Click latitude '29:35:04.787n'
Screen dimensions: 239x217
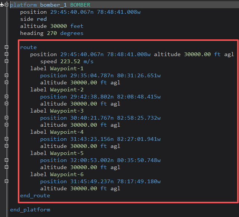click(x=92, y=75)
